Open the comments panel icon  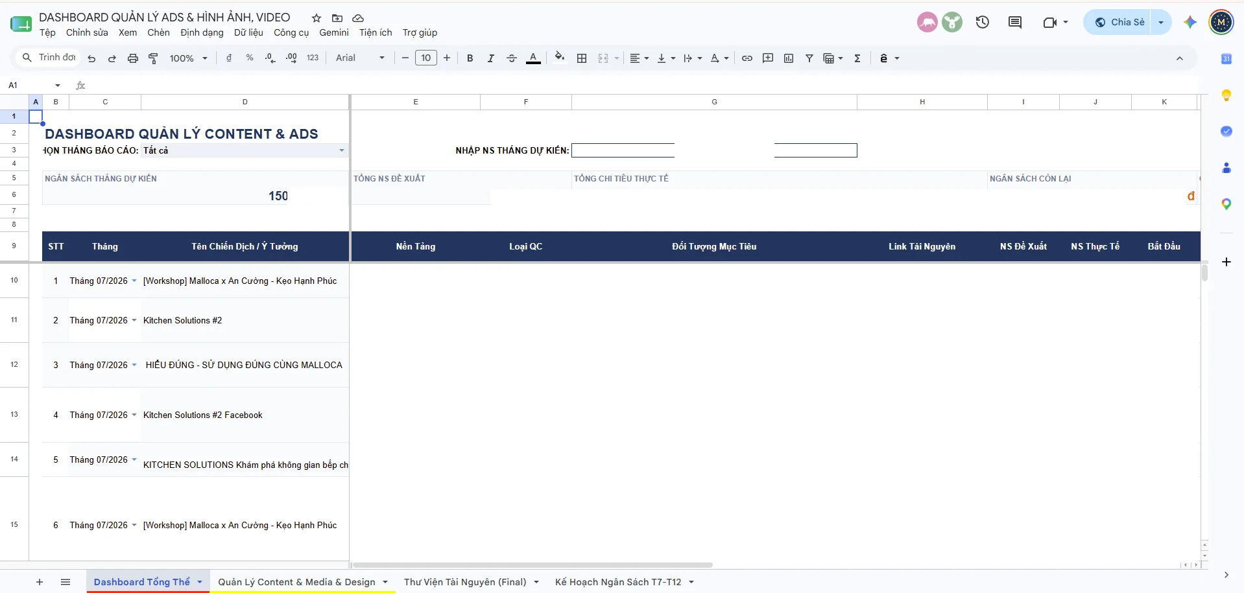tap(1015, 22)
